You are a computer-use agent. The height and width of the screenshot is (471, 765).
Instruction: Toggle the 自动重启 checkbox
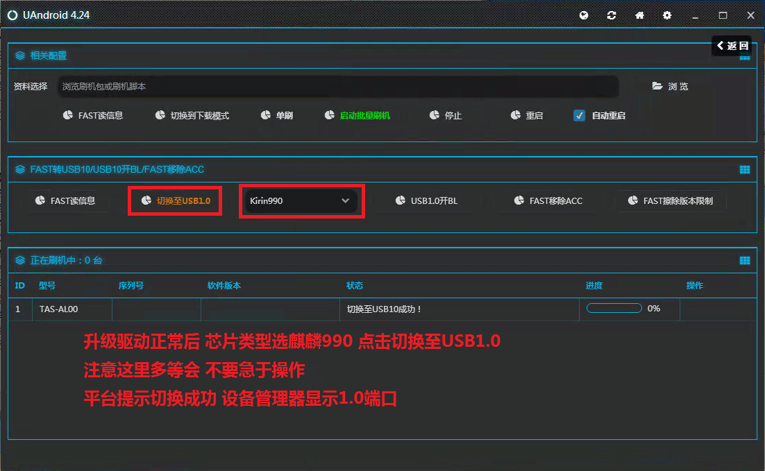click(579, 116)
